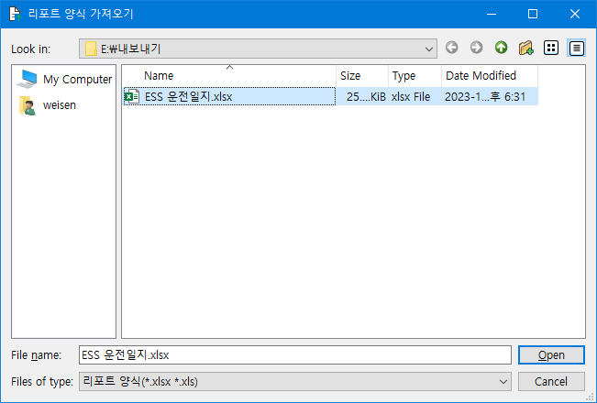This screenshot has height=403, width=597.
Task: Create a new folder with the folder-plus icon
Action: click(525, 48)
